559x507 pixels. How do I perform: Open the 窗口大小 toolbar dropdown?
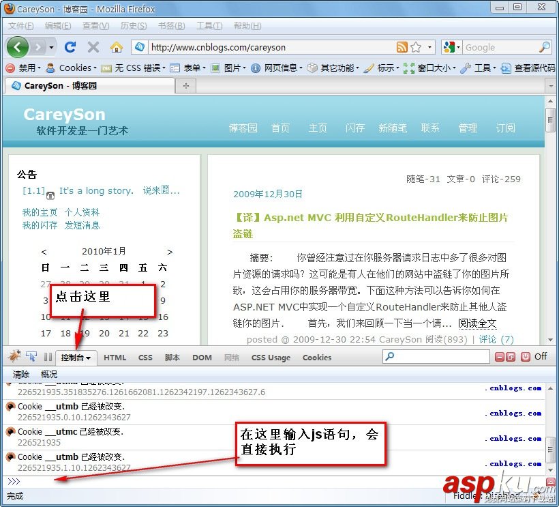429,68
